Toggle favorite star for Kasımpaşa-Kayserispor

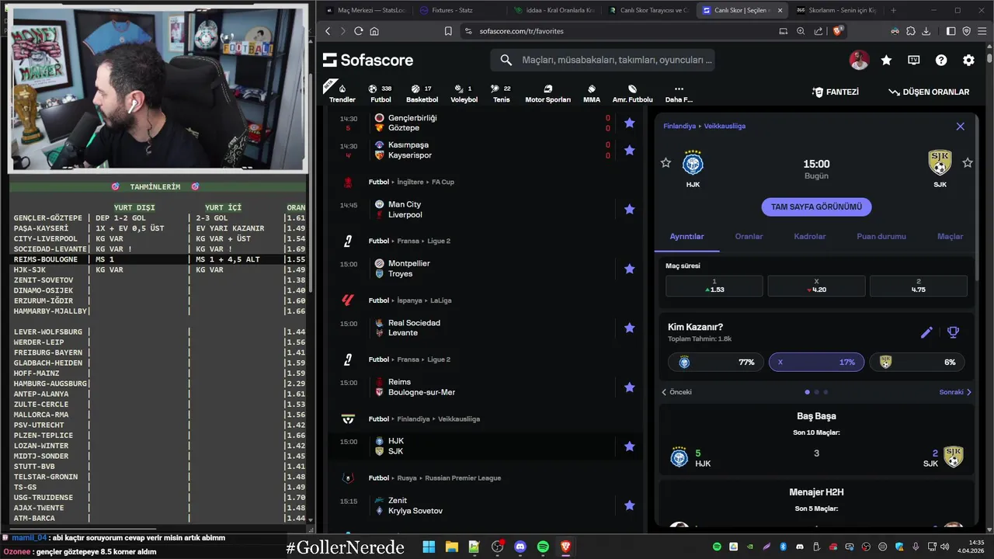pos(630,150)
